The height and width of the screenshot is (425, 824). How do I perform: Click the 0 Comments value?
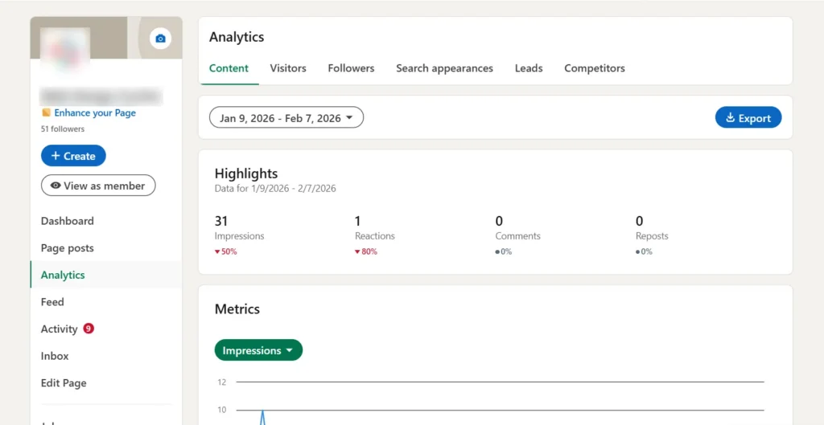pyautogui.click(x=499, y=221)
